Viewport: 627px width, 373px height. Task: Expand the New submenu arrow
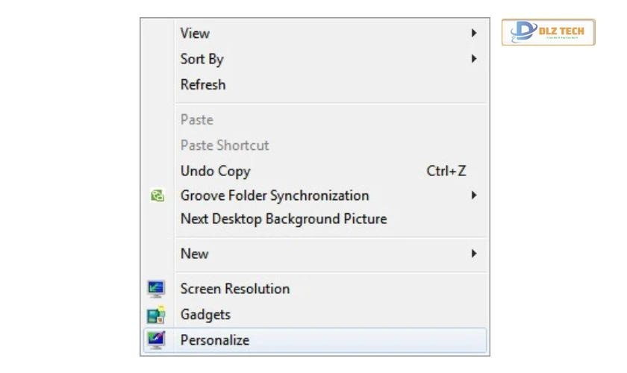tap(474, 254)
